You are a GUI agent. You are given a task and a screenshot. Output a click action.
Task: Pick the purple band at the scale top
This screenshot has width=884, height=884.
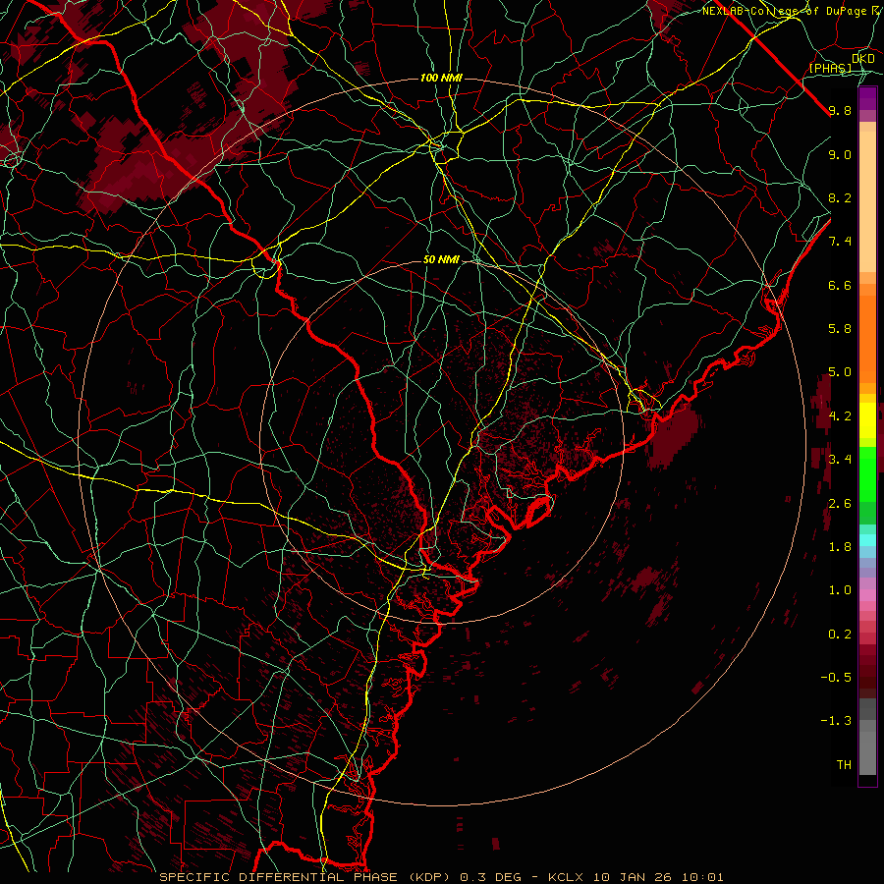[867, 98]
